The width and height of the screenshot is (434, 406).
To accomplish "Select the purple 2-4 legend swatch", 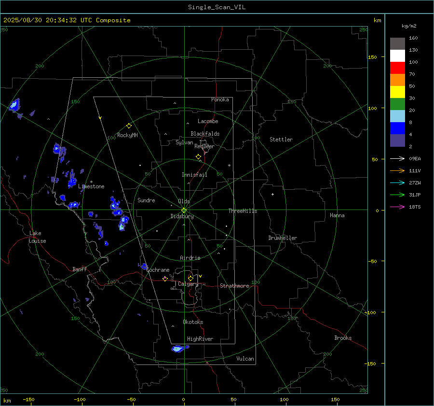I will [397, 140].
